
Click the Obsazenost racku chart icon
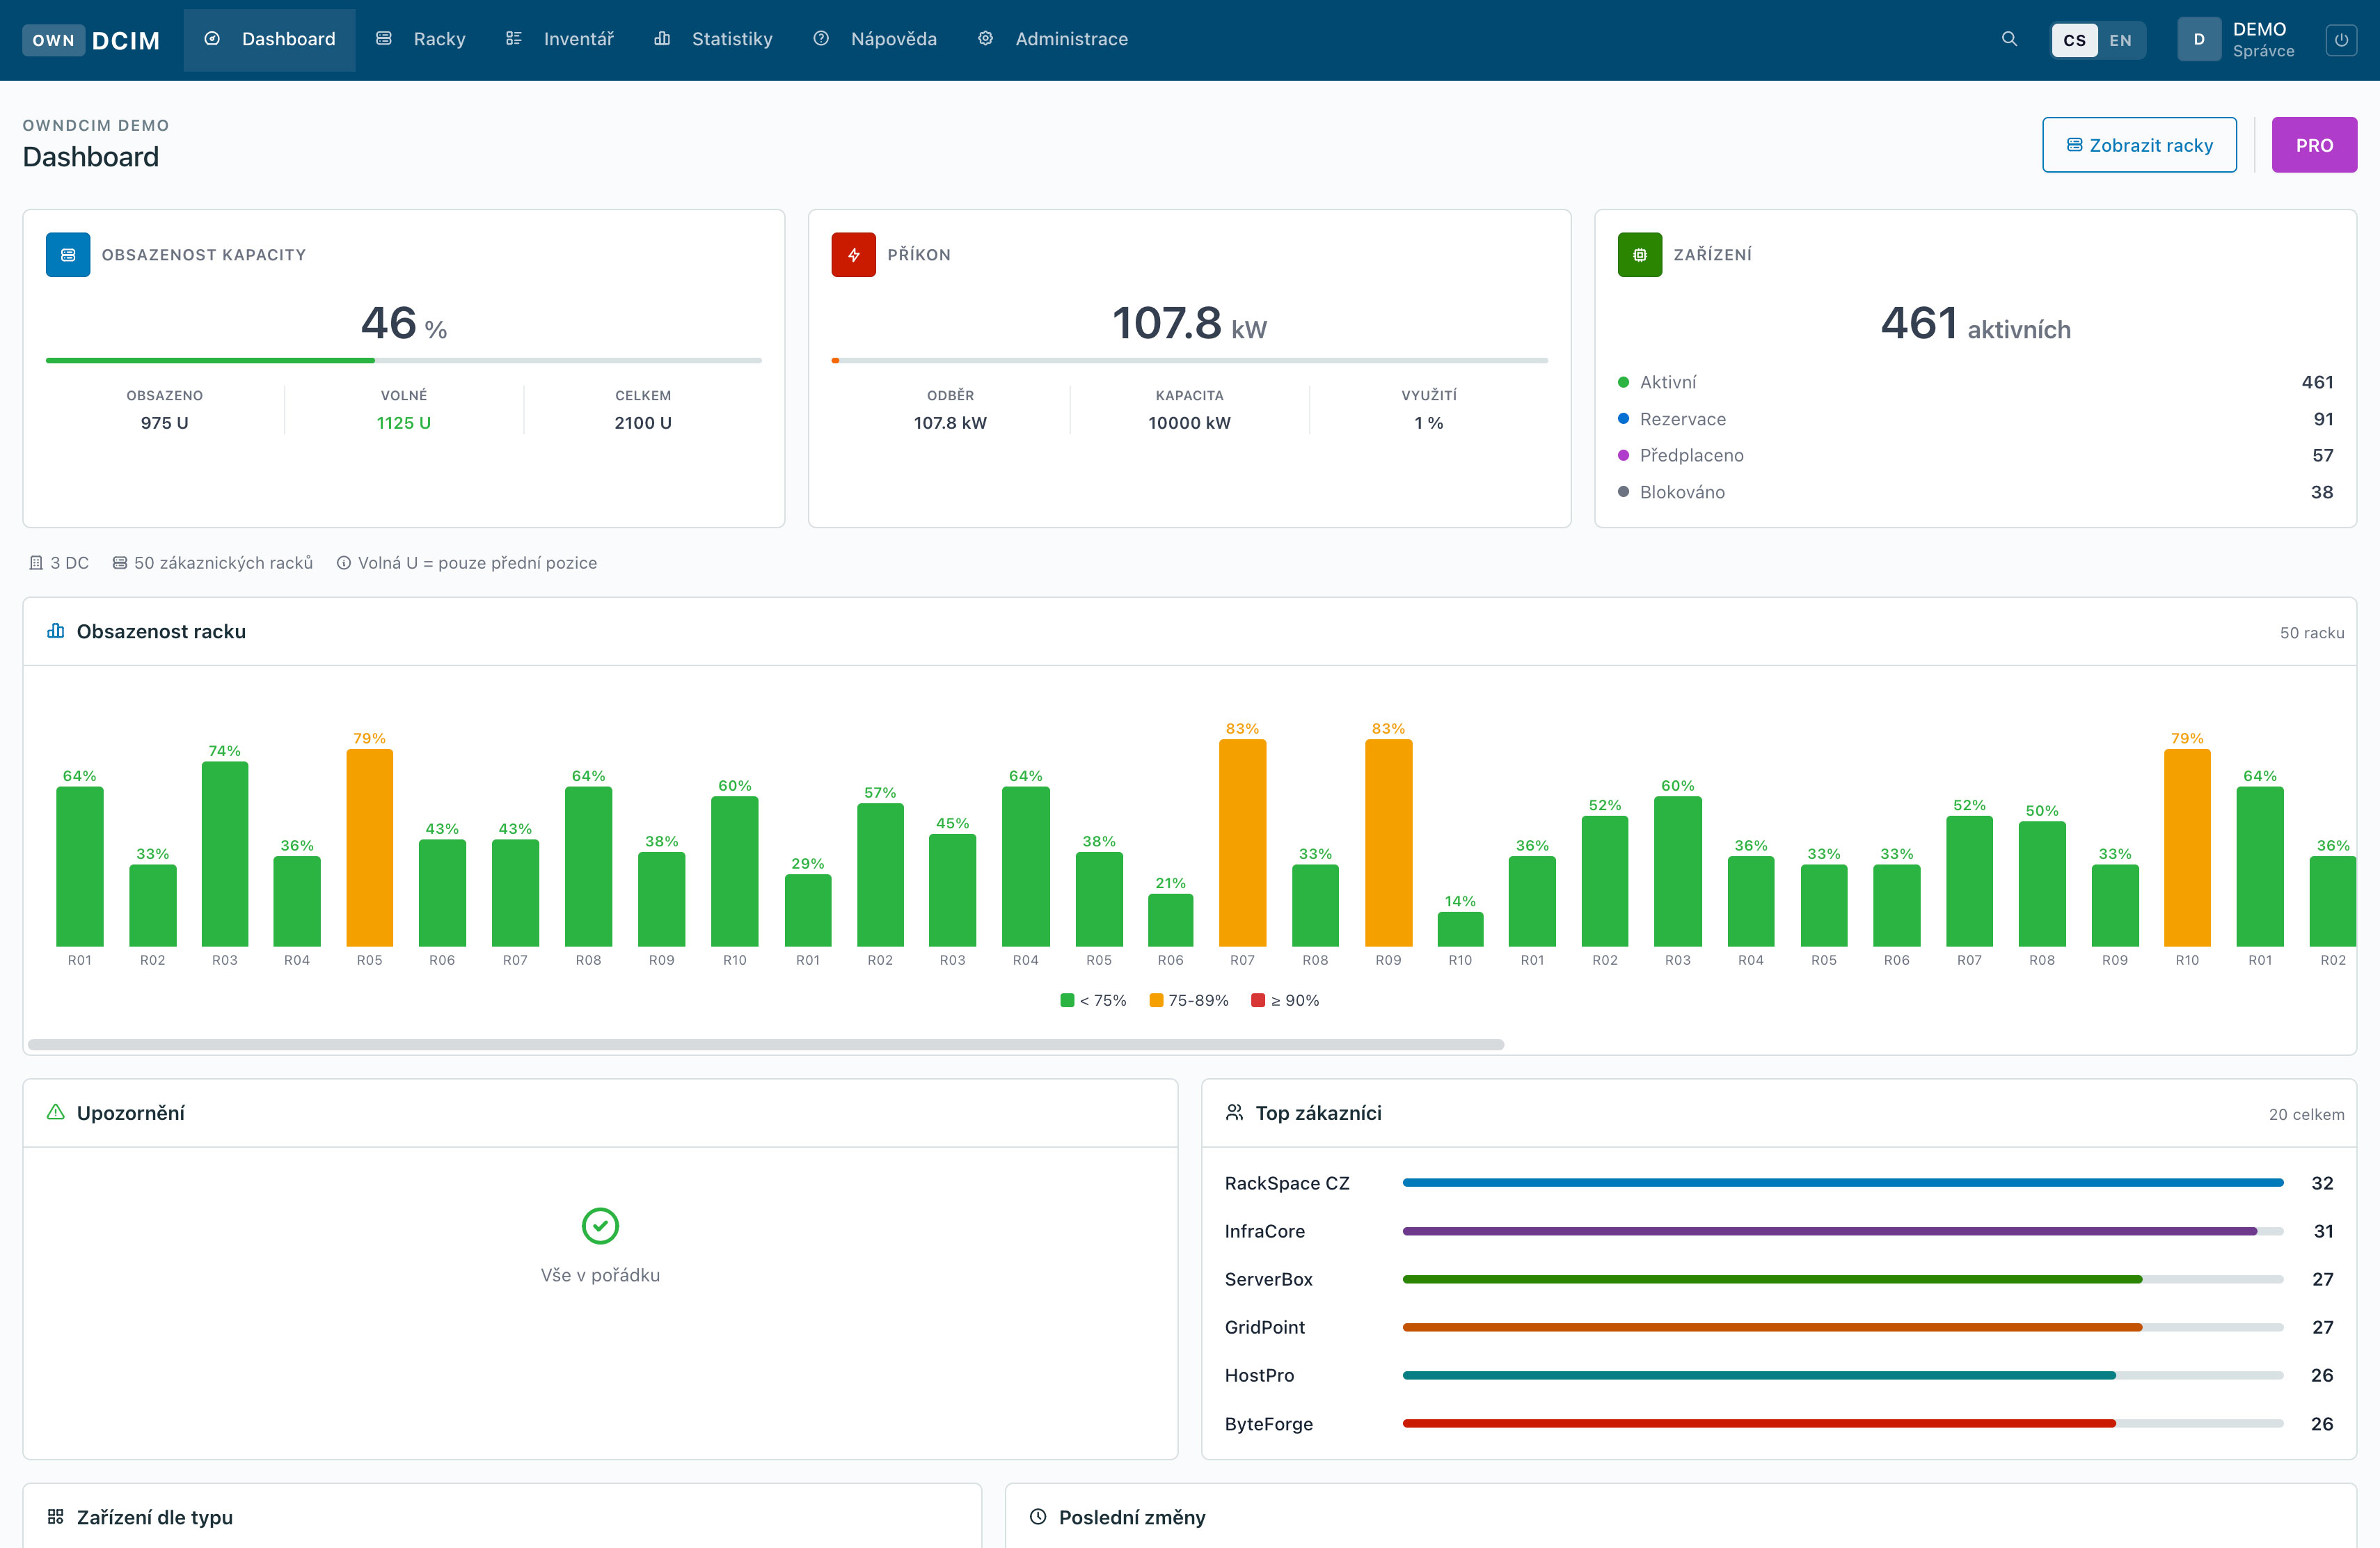point(56,631)
